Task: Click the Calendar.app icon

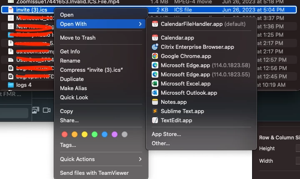Action: click(155, 38)
